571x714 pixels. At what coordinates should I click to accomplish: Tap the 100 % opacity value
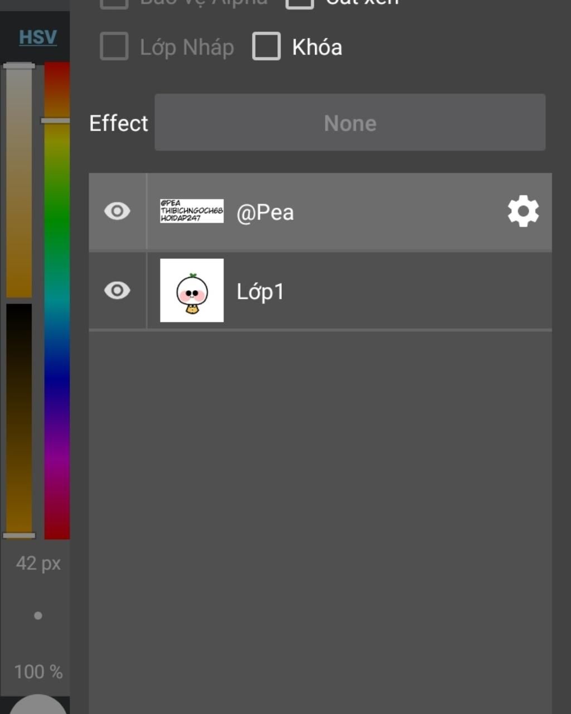(x=38, y=672)
